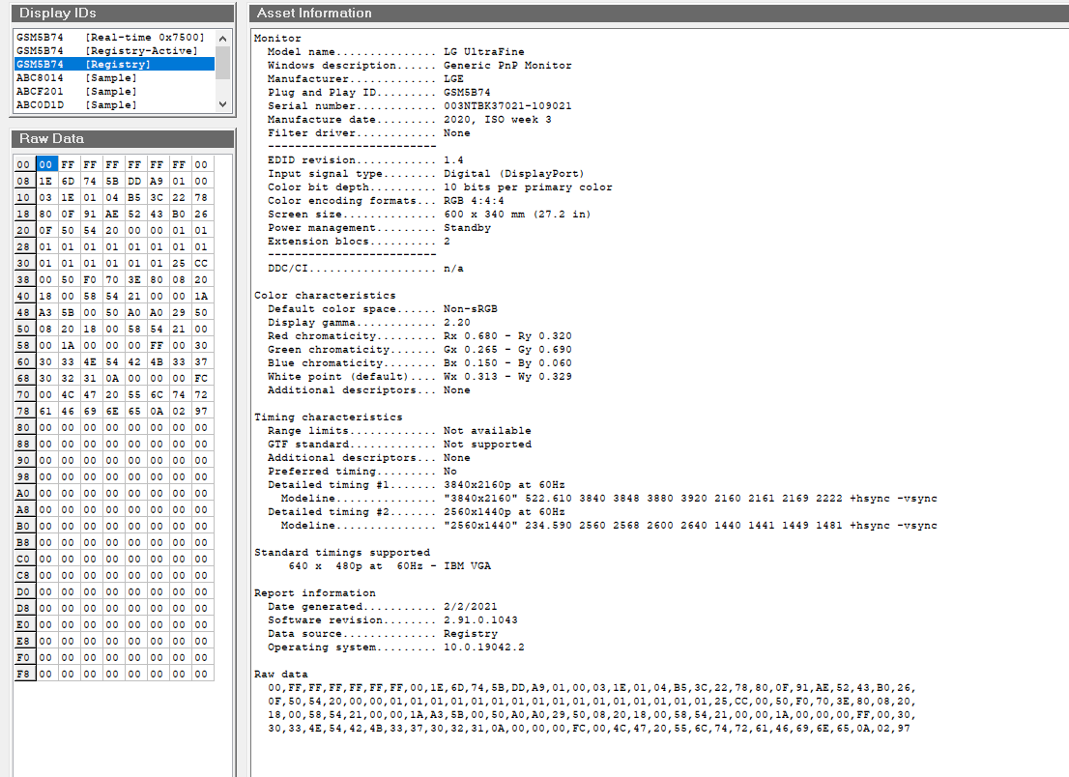Click Display IDs list scroll up arrow
The height and width of the screenshot is (777, 1069).
(222, 39)
